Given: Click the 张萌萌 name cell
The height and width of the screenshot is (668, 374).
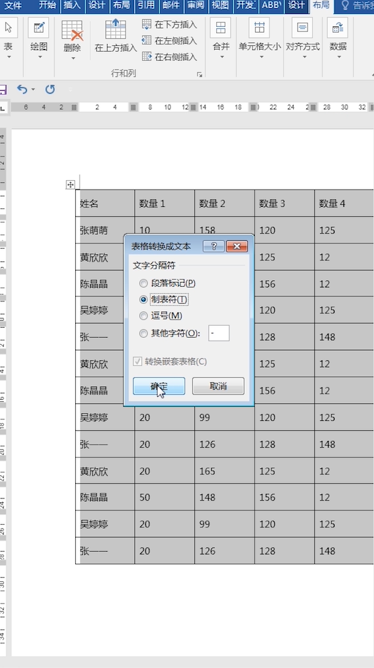Looking at the screenshot, I should click(x=105, y=230).
